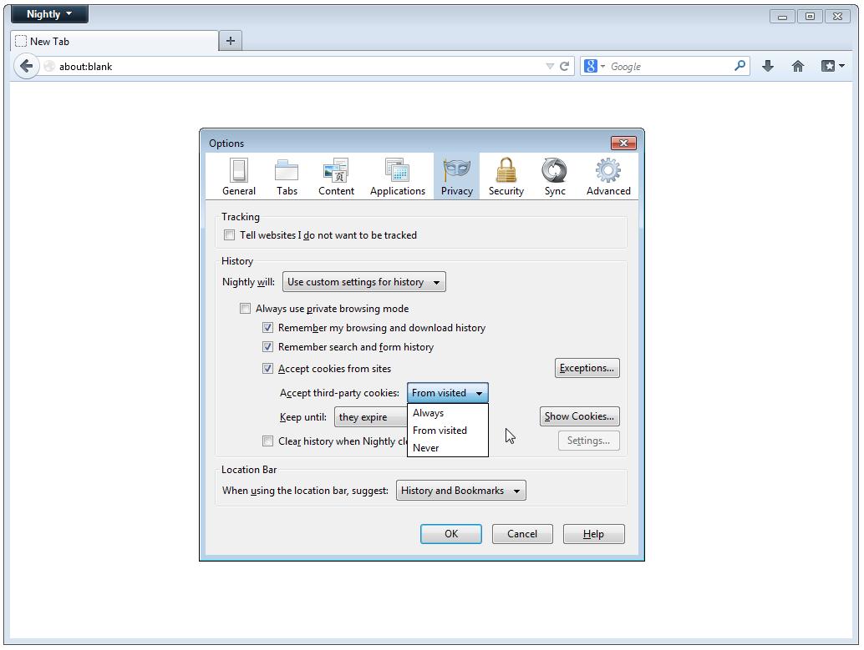This screenshot has height=650, width=864.
Task: Open the Downloads arrow icon
Action: tap(768, 67)
